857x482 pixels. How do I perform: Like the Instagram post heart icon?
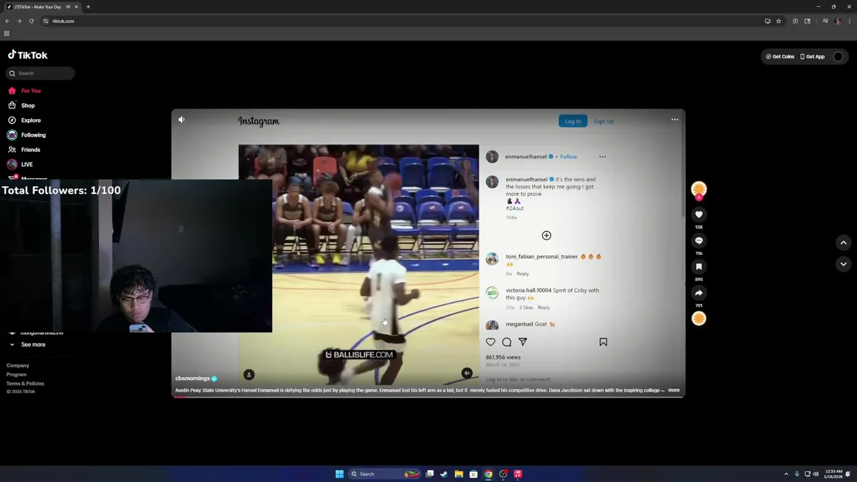[x=491, y=342]
